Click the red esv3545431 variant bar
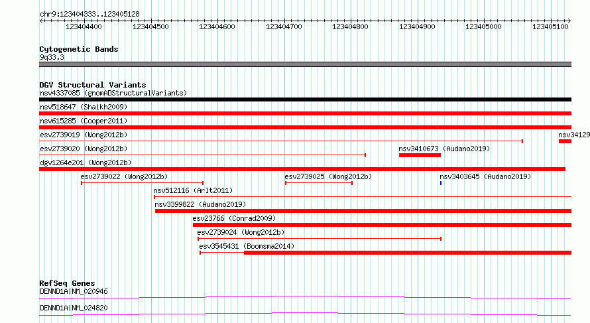 coord(408,253)
